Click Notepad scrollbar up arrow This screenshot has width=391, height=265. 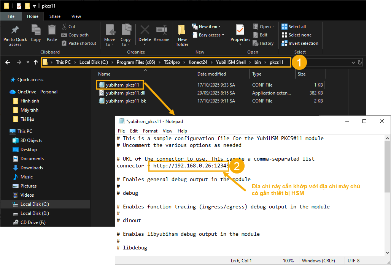pos(387,138)
